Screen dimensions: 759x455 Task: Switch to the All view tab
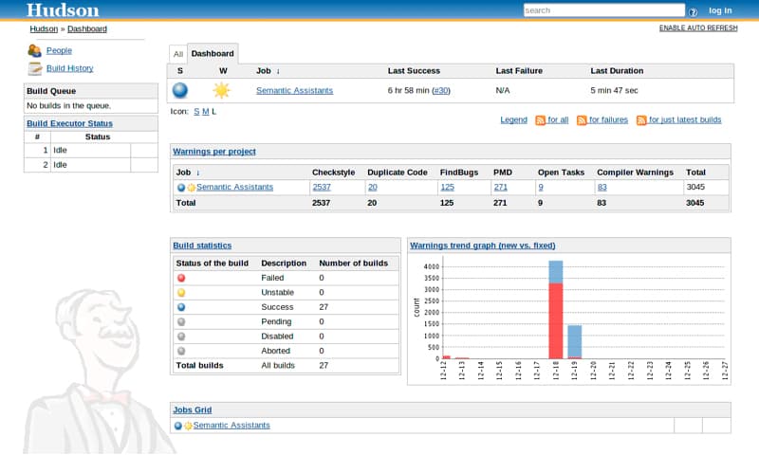pos(178,54)
